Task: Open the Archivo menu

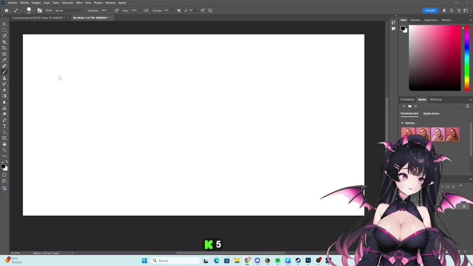Action: click(x=13, y=3)
